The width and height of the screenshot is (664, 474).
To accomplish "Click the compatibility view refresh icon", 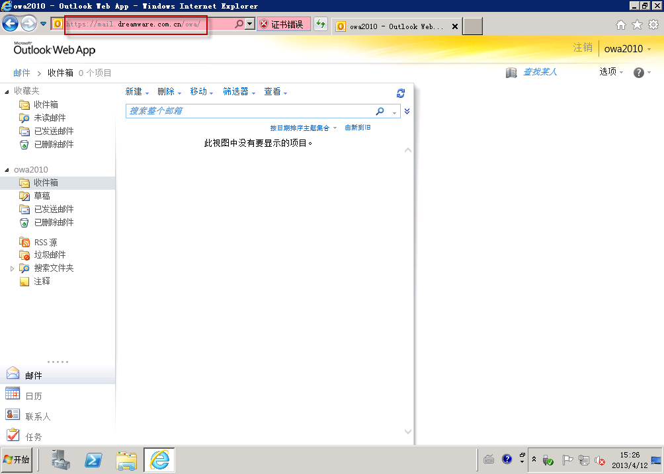I will coord(321,24).
